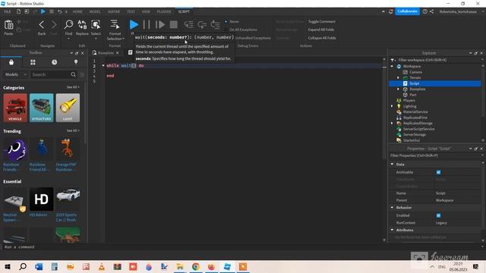Open the Recent clock tab in Toolbox
The height and width of the screenshot is (273, 486).
[54, 62]
